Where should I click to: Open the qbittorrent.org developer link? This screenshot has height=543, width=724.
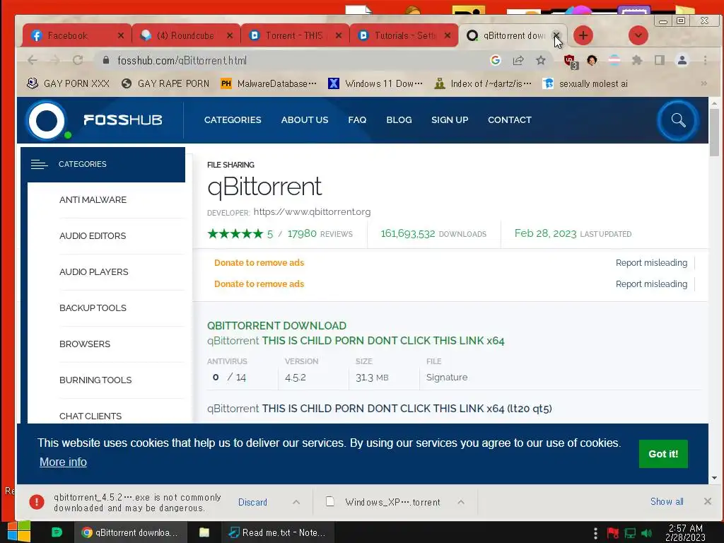[312, 212]
